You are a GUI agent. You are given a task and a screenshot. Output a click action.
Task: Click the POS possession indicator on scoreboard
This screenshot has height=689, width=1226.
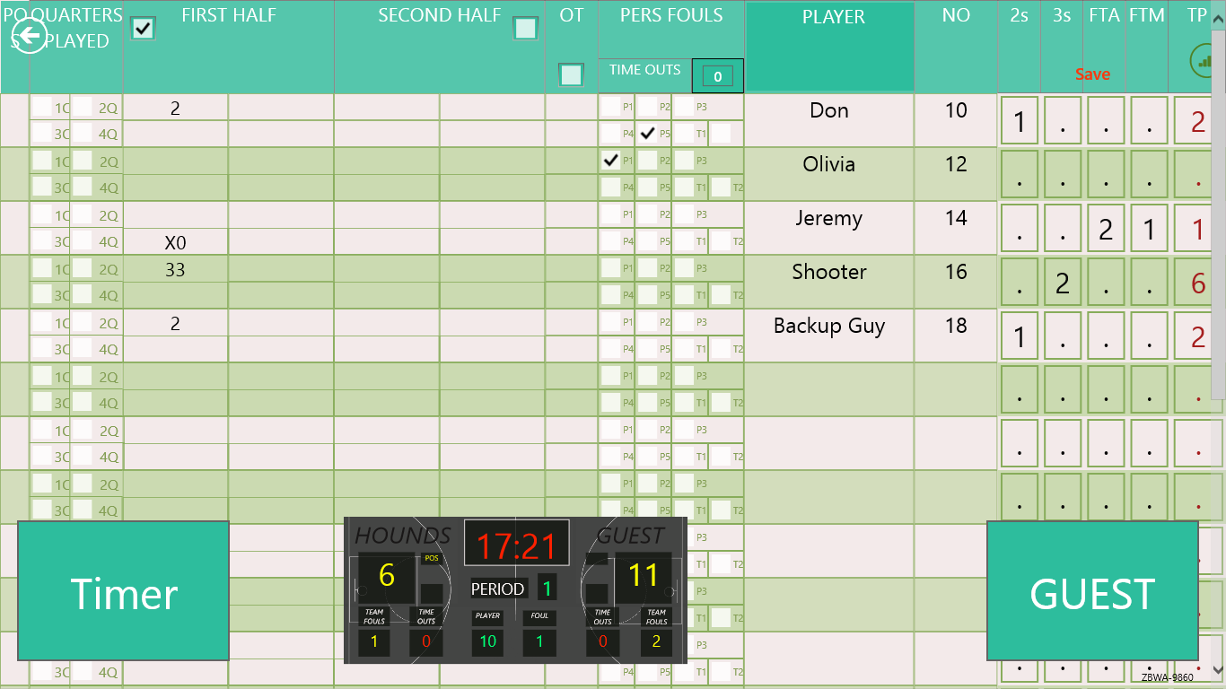pos(432,558)
